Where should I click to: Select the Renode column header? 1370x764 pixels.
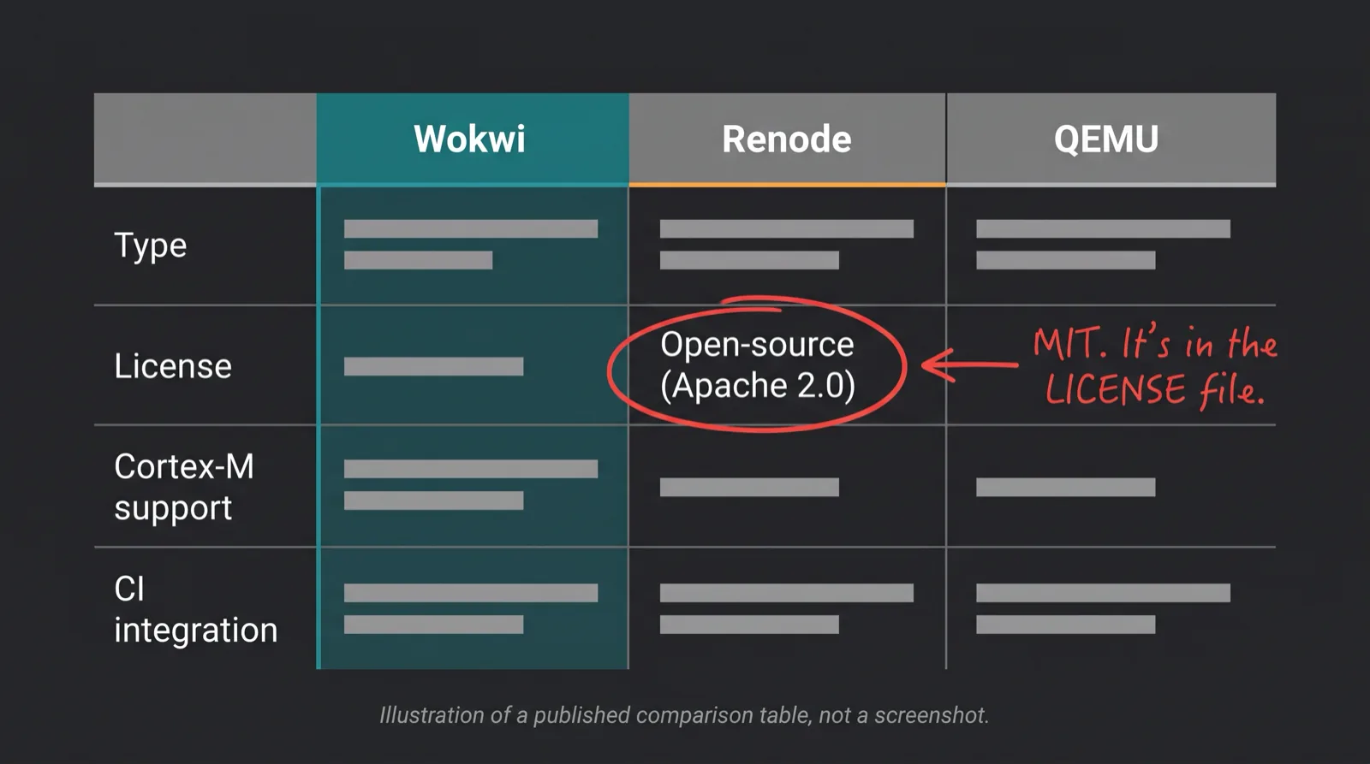(x=786, y=139)
